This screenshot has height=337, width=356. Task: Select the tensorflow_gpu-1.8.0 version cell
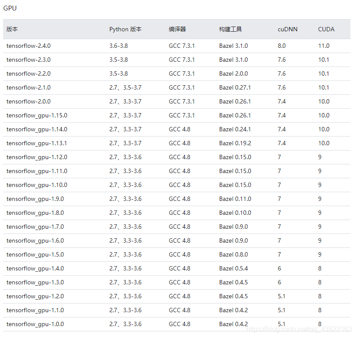point(35,213)
